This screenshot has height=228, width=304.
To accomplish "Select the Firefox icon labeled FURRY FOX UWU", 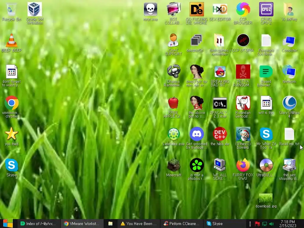I will (243, 165).
